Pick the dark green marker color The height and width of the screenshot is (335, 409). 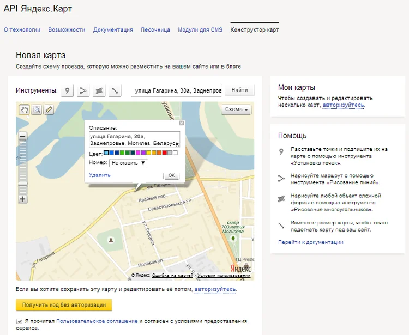(x=128, y=153)
